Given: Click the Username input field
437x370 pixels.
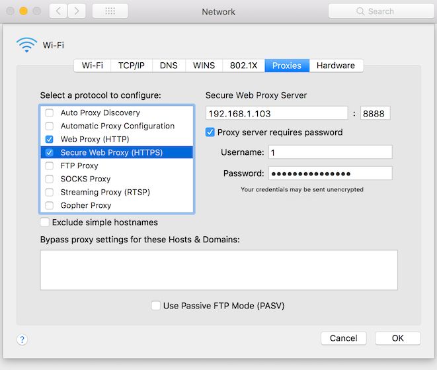Looking at the screenshot, I should pos(331,152).
